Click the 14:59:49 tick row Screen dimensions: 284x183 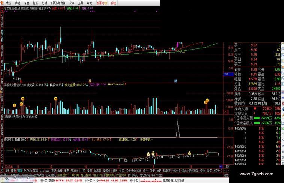[258, 128]
